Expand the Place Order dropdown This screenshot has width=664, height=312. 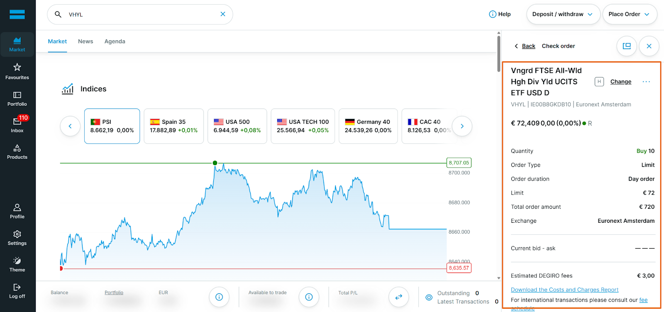point(630,14)
